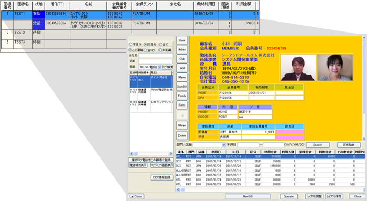Click the 利用合計 column header
367x201 pixels.
point(271,152)
